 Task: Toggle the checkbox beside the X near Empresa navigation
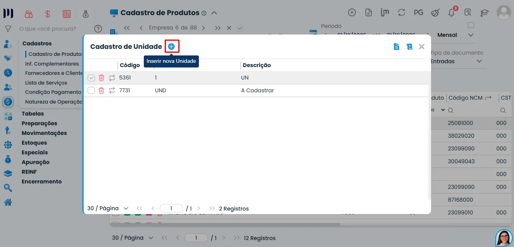[240, 28]
